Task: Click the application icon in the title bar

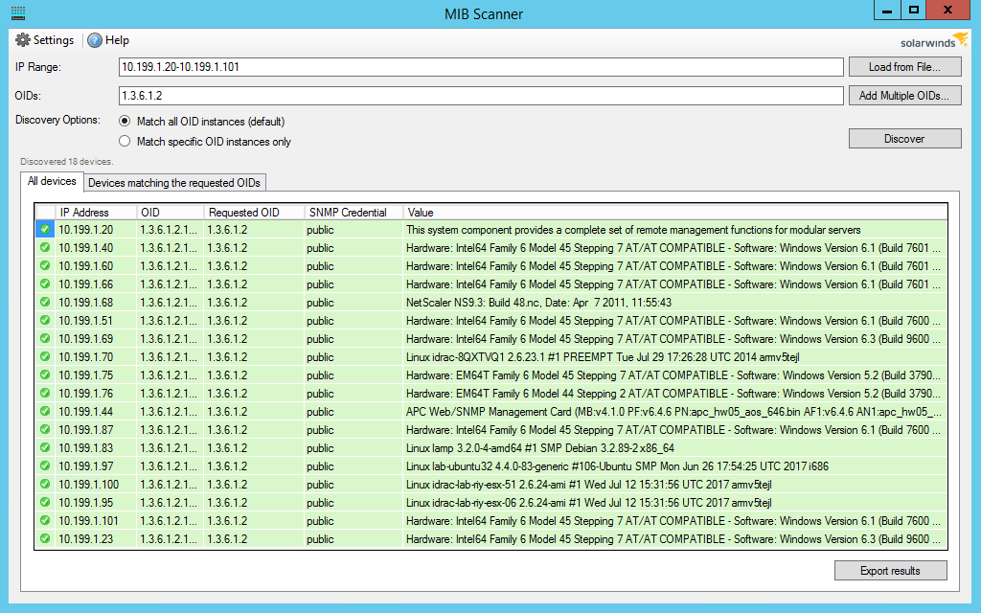Action: (19, 11)
